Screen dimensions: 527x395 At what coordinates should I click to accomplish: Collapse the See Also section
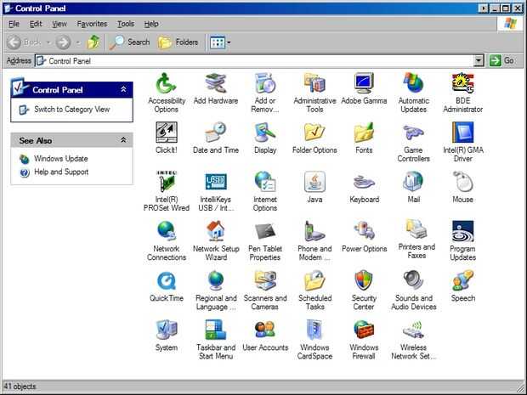click(x=123, y=140)
